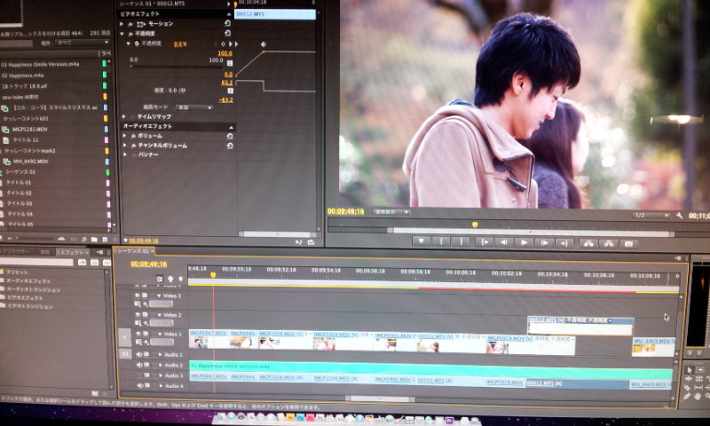The width and height of the screenshot is (710, 426).
Task: Go to In point in program monitor
Action: 484,242
